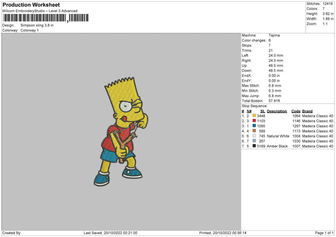Click the Width value 1.89 in
Screen dimensions: 336x237
tap(328, 19)
